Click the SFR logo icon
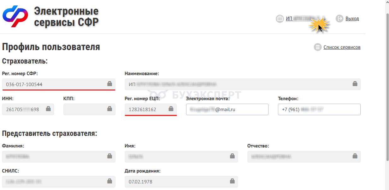The image size is (389, 190). click(15, 16)
